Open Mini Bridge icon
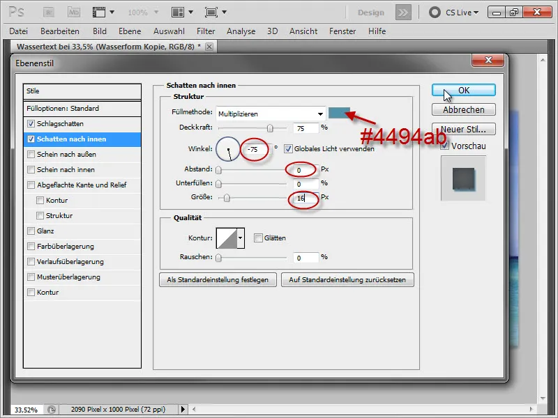This screenshot has height=418, width=558. [x=74, y=13]
